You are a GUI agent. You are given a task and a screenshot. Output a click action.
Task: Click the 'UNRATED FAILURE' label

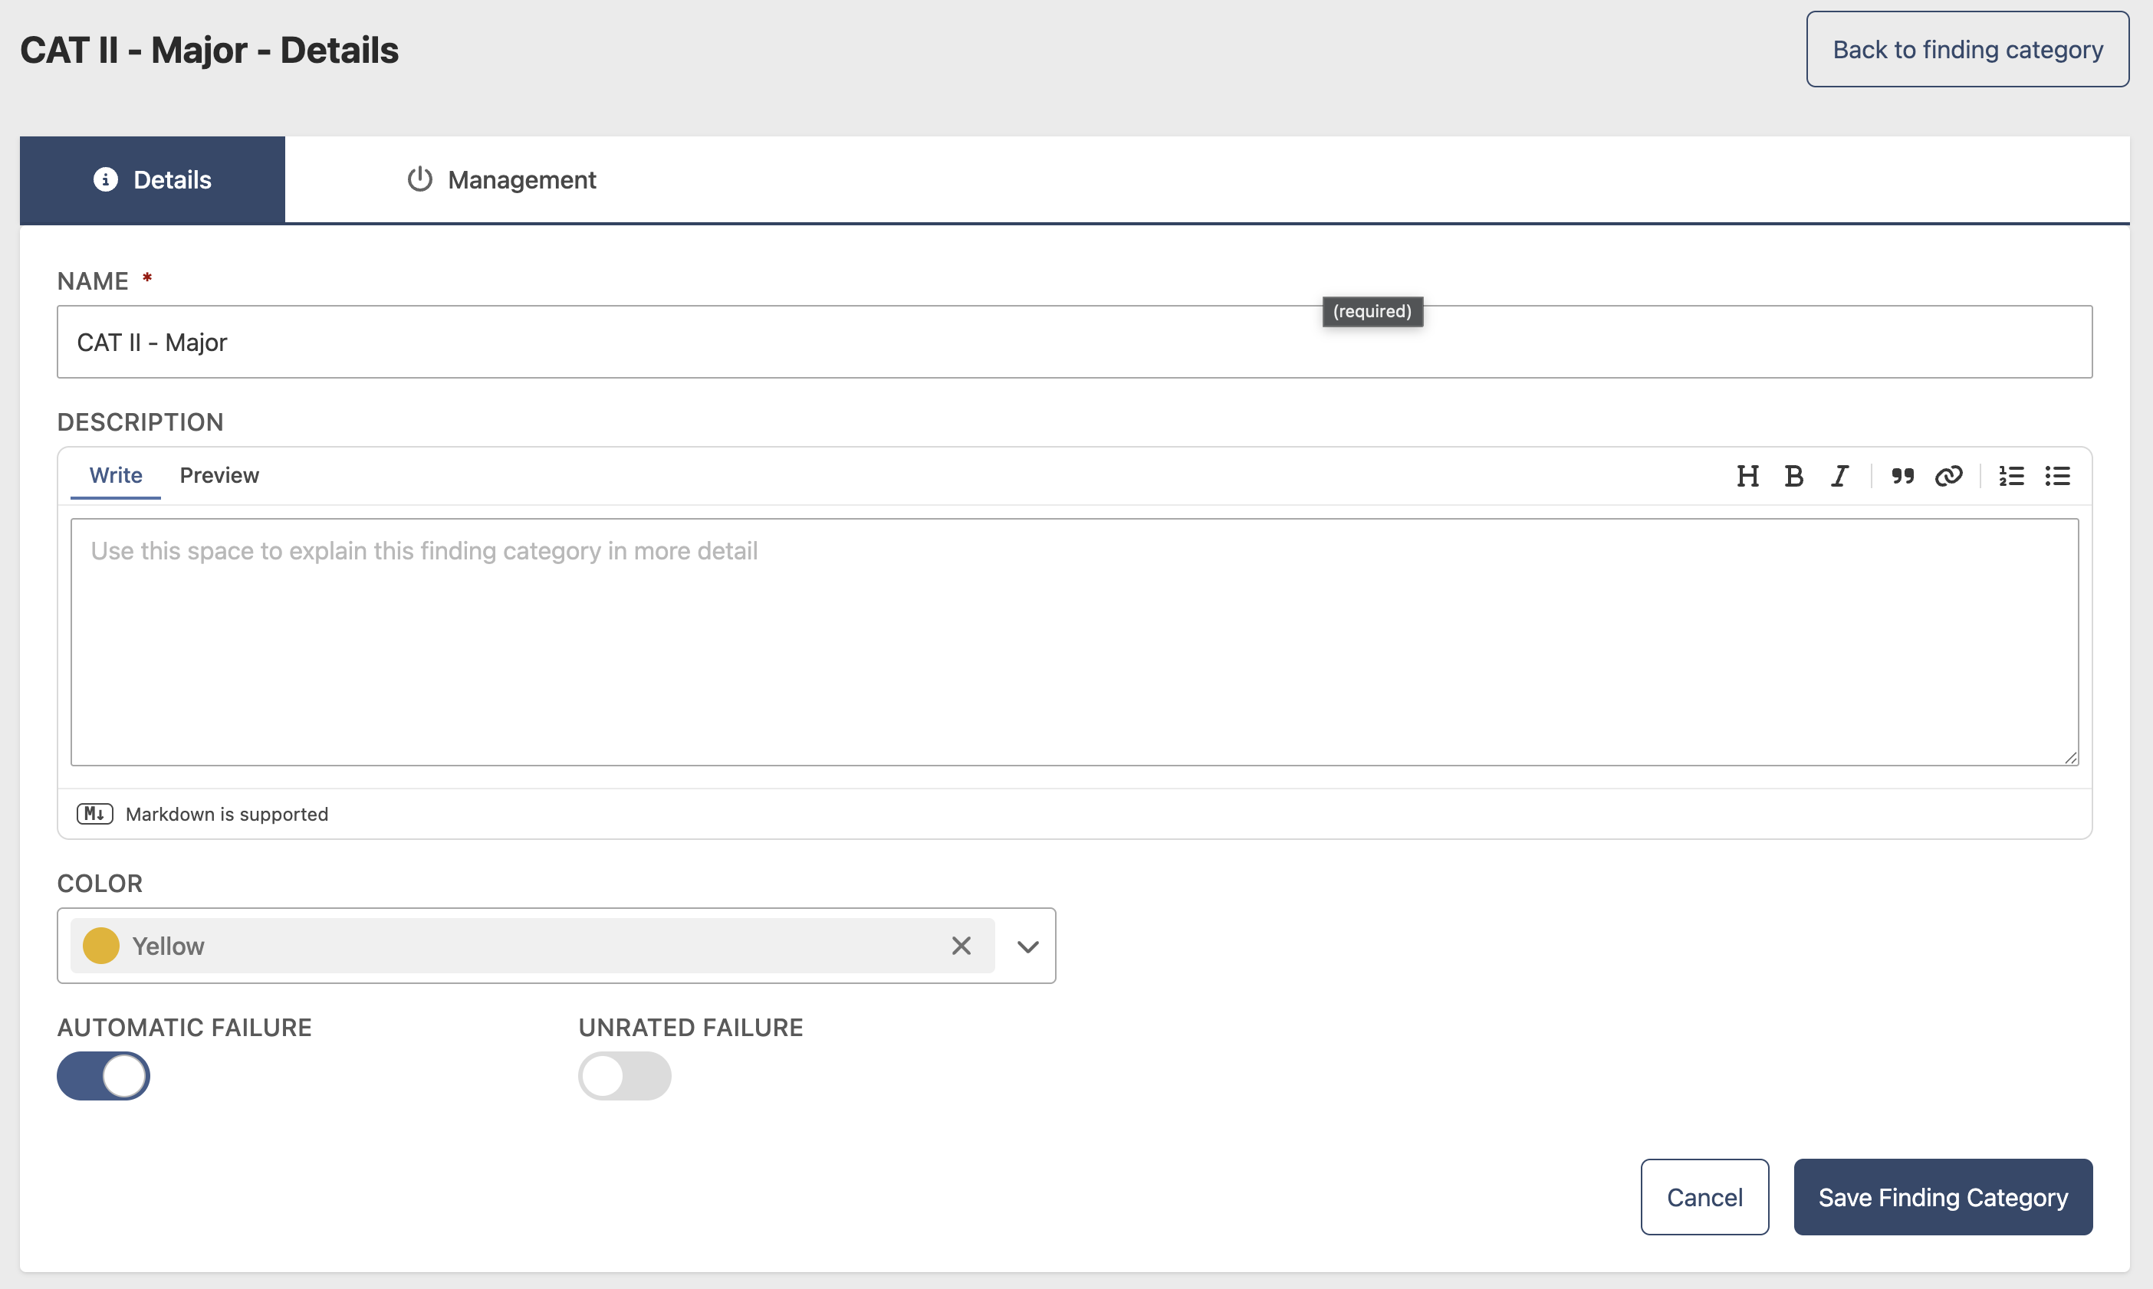tap(691, 1028)
